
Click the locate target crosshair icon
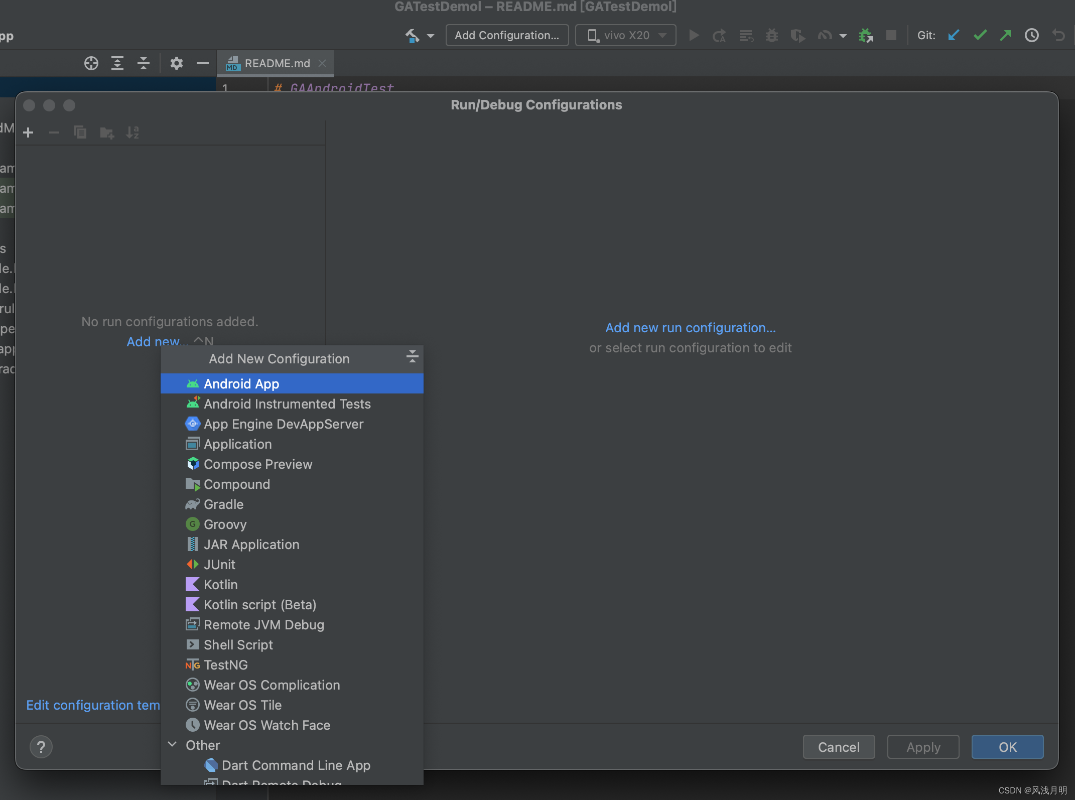(91, 63)
